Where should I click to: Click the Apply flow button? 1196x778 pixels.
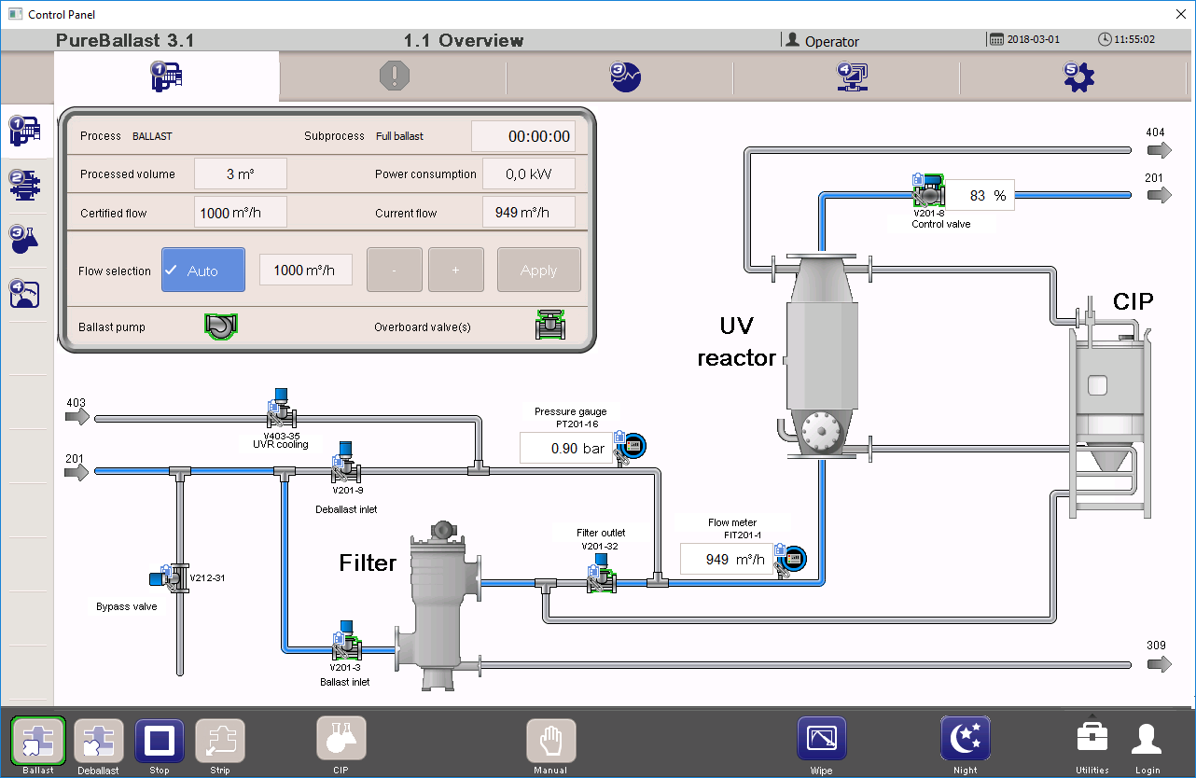538,271
